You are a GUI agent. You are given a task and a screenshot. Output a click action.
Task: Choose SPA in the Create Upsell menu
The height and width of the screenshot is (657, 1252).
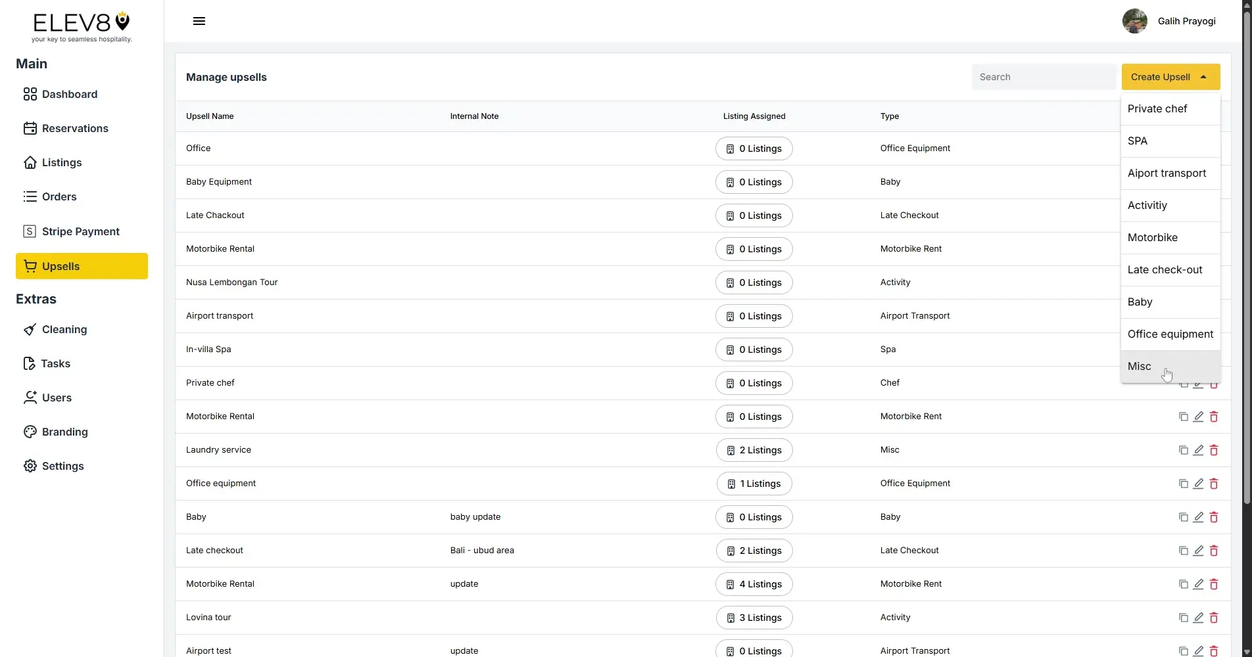[x=1138, y=141]
